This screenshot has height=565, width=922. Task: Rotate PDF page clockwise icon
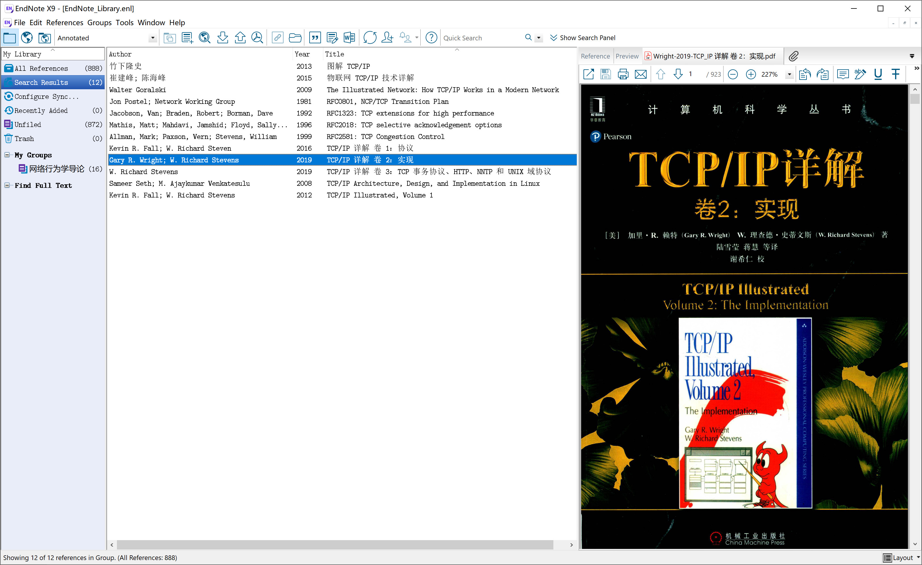(823, 74)
